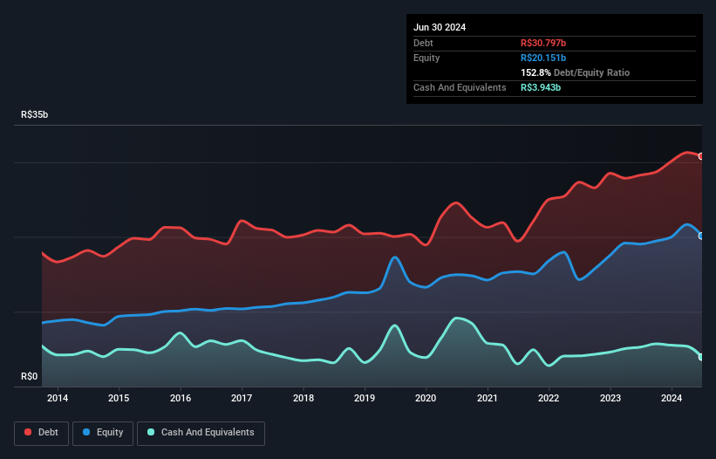Image resolution: width=716 pixels, height=459 pixels.
Task: Click the red Debt legend dot
Action: point(28,432)
